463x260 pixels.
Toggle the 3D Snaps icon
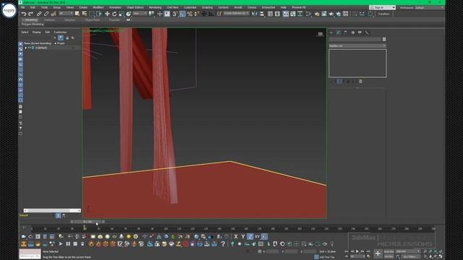175,14
